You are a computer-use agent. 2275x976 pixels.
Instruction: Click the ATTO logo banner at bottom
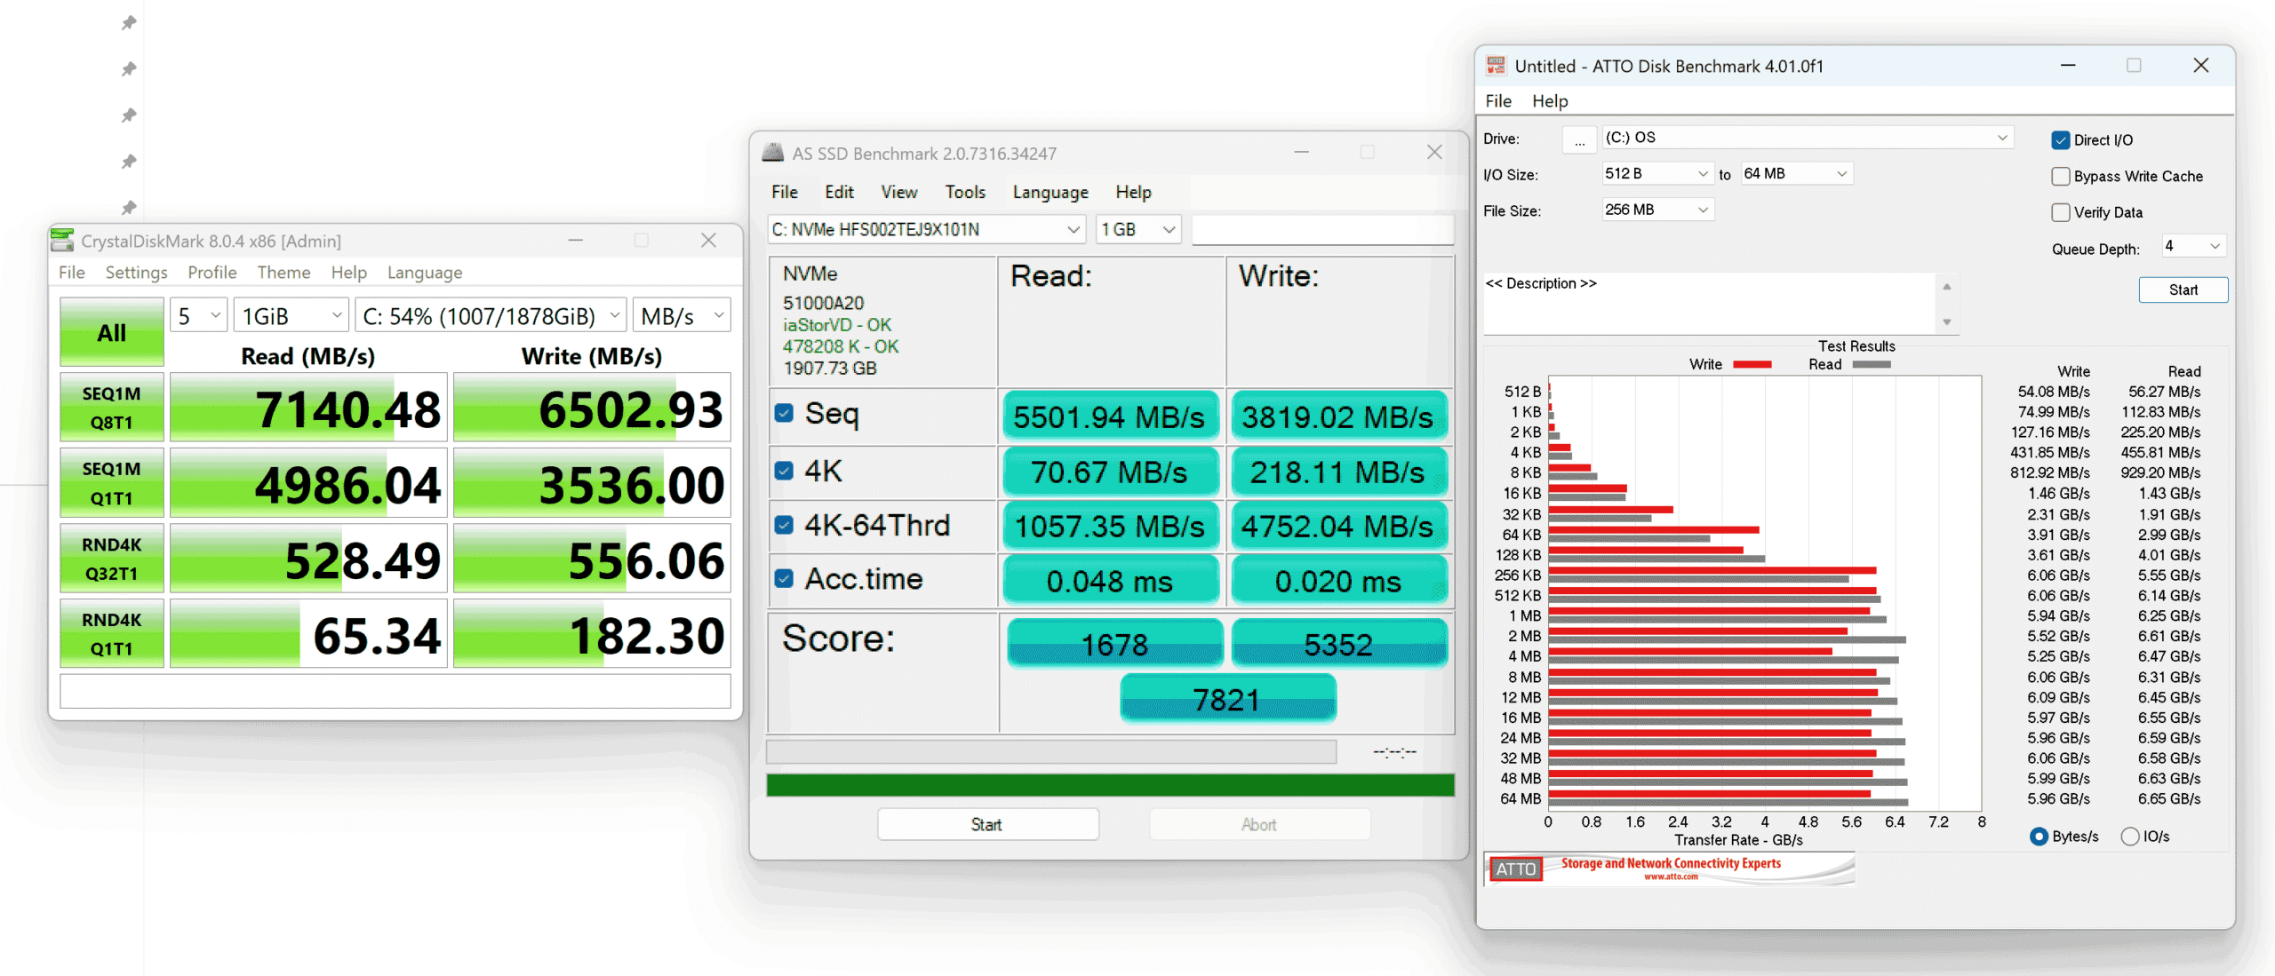(x=1670, y=869)
